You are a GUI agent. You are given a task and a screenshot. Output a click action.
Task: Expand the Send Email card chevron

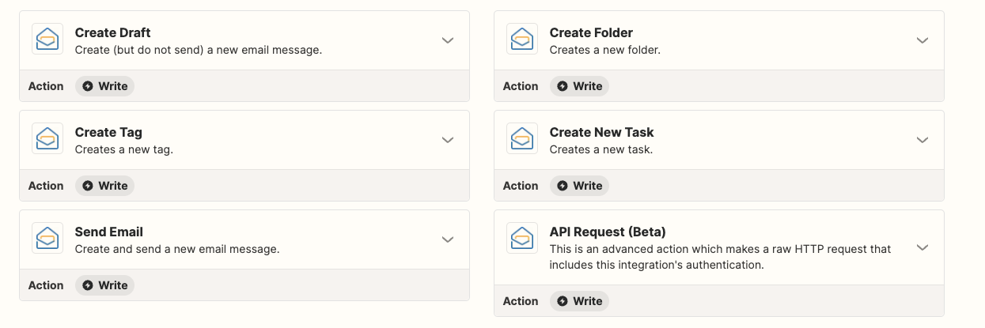tap(448, 239)
